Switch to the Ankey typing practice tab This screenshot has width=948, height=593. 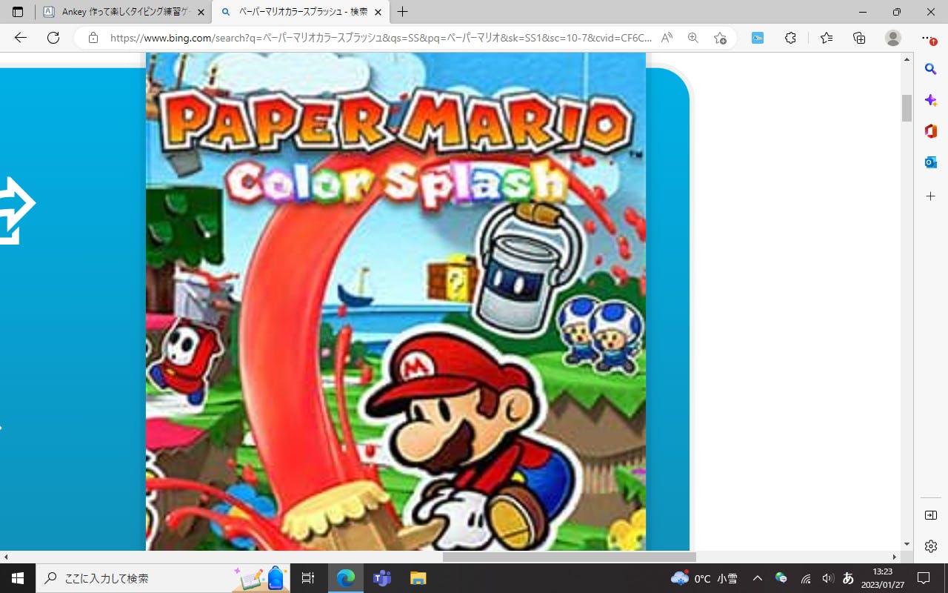122,12
